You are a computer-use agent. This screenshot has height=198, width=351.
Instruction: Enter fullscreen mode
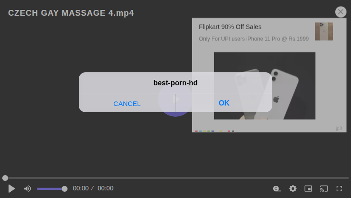[339, 189]
